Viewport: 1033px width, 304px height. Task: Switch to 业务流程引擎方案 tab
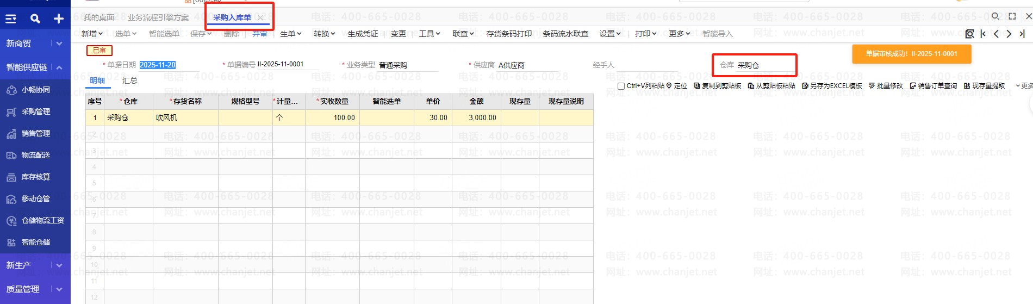click(158, 17)
